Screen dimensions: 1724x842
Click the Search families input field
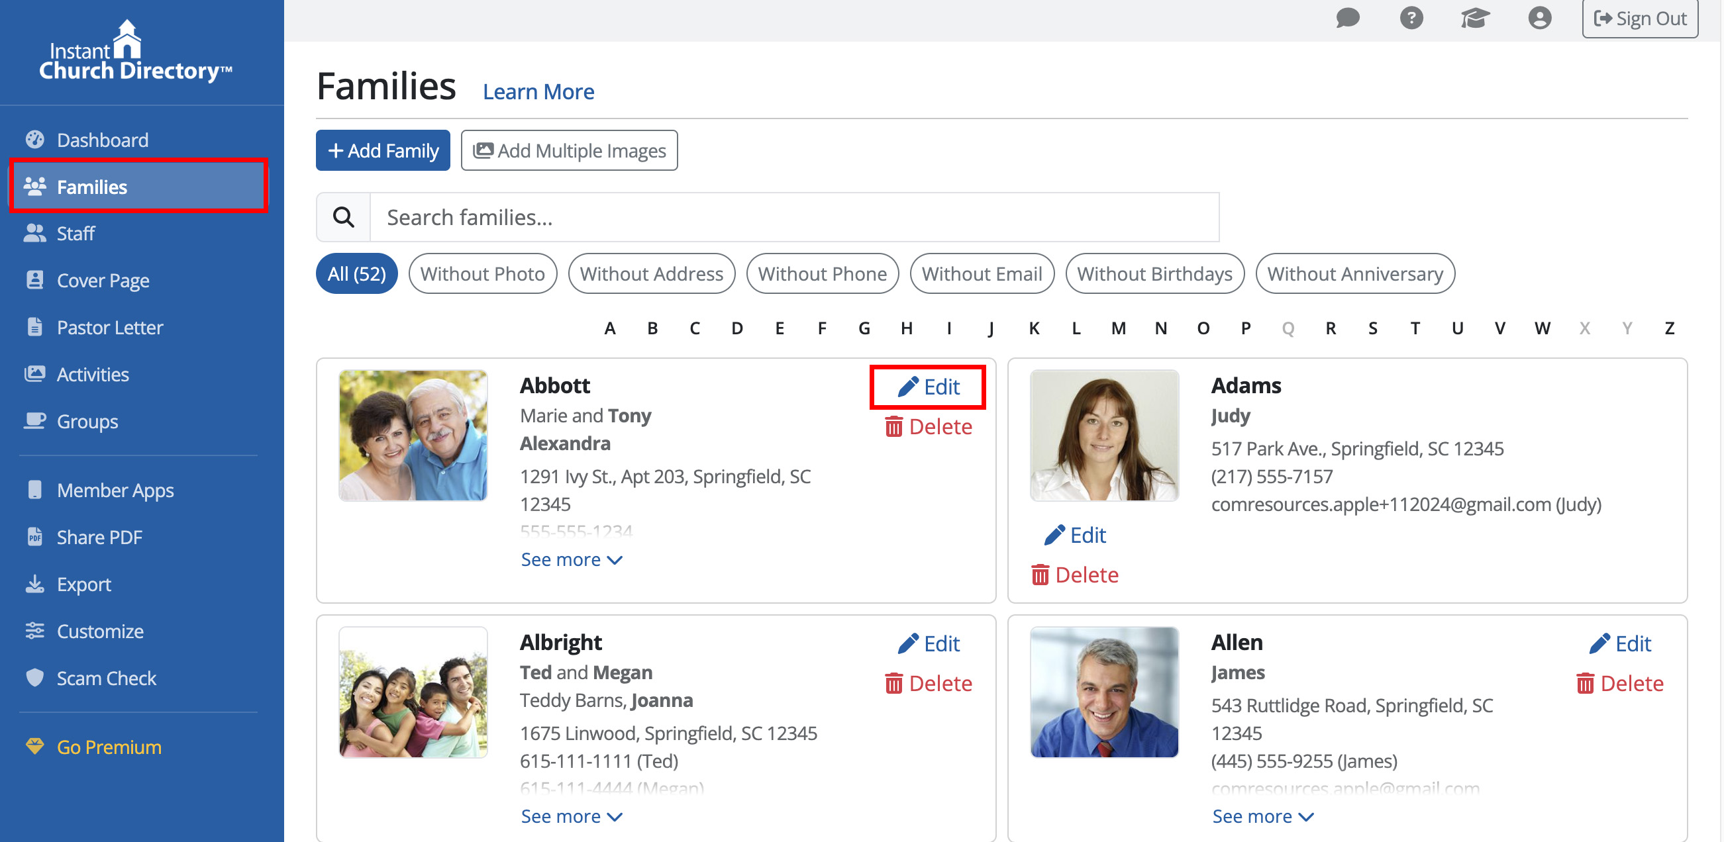pos(794,217)
